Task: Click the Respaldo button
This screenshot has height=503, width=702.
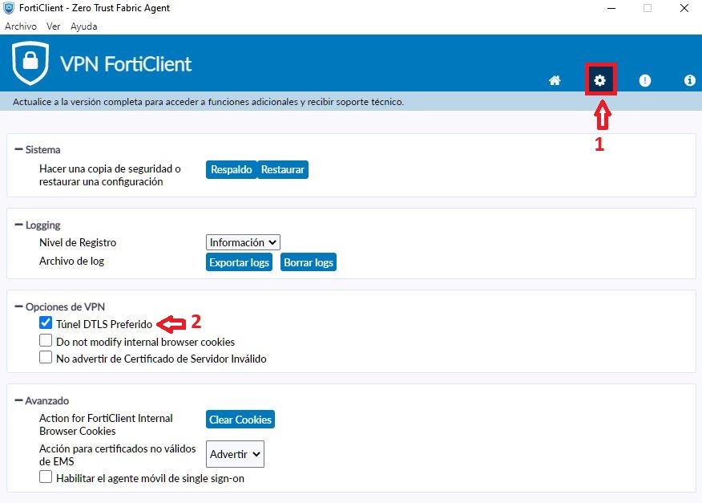Action: (232, 169)
